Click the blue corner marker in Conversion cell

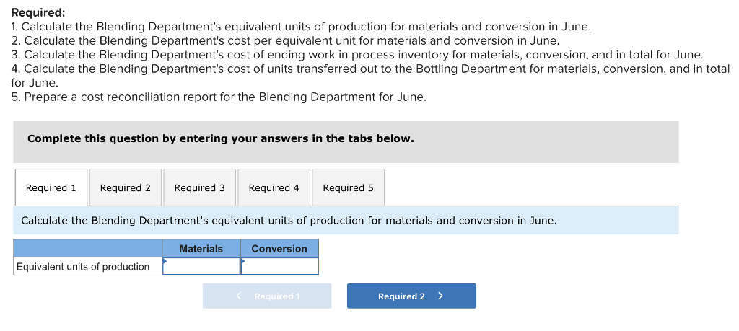pos(242,260)
